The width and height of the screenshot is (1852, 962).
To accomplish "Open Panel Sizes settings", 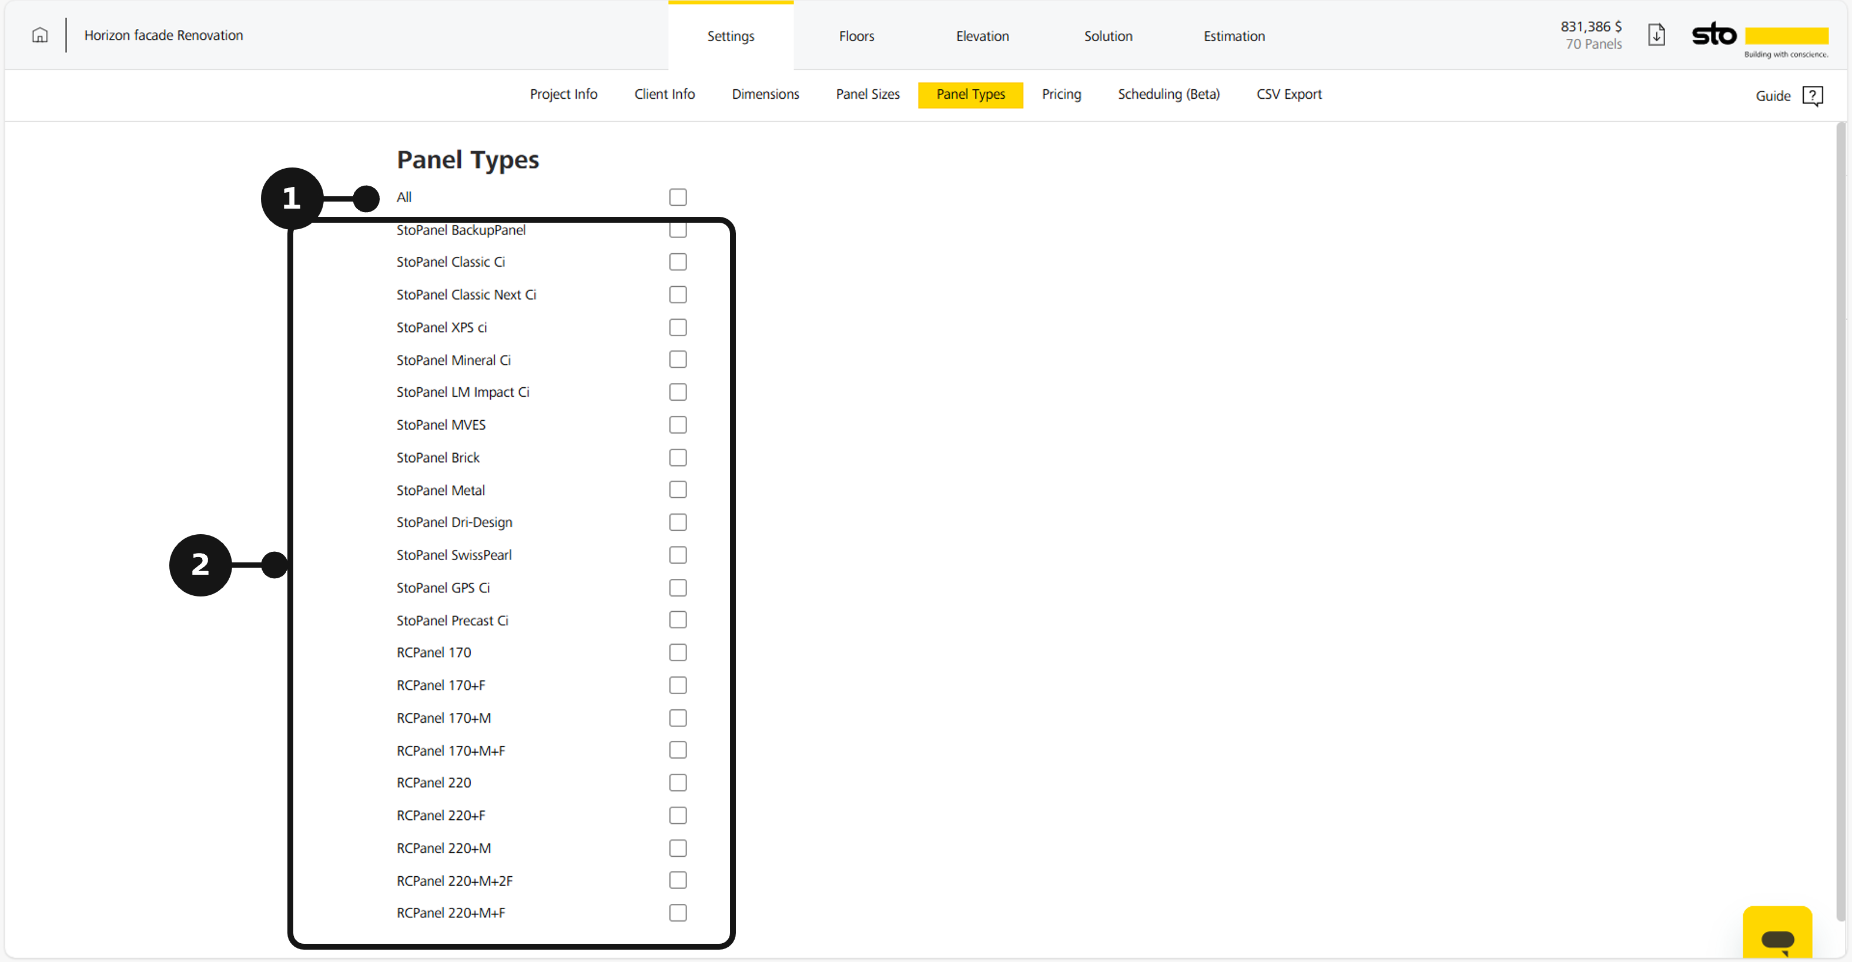I will (x=868, y=94).
